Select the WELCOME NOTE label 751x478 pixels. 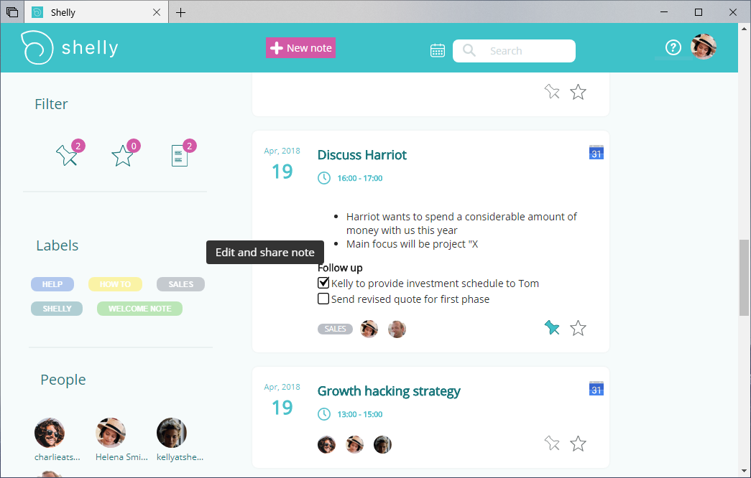140,309
